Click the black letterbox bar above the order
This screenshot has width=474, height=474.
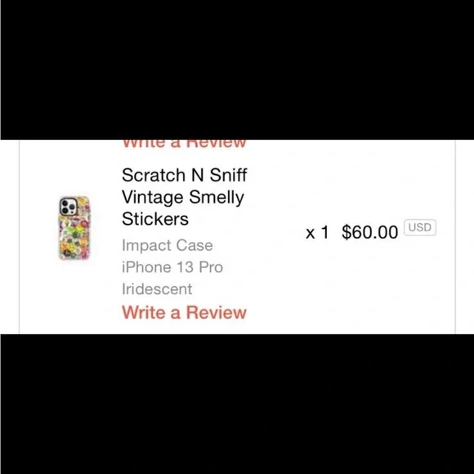pyautogui.click(x=237, y=69)
